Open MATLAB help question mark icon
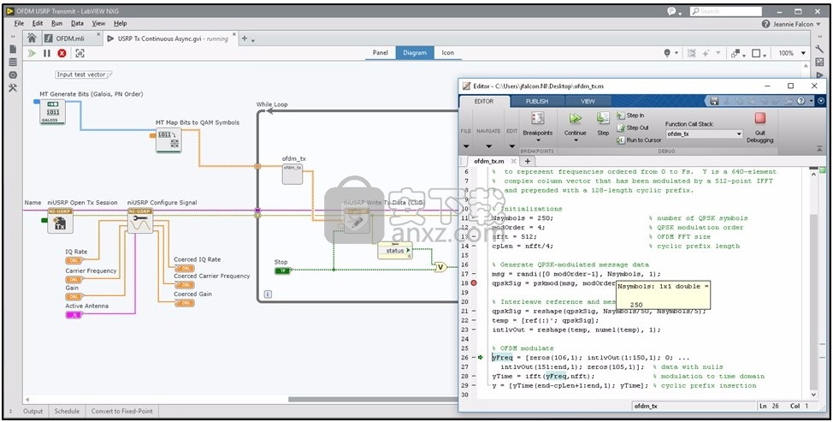Viewport: 833px width, 422px height. pos(801,101)
